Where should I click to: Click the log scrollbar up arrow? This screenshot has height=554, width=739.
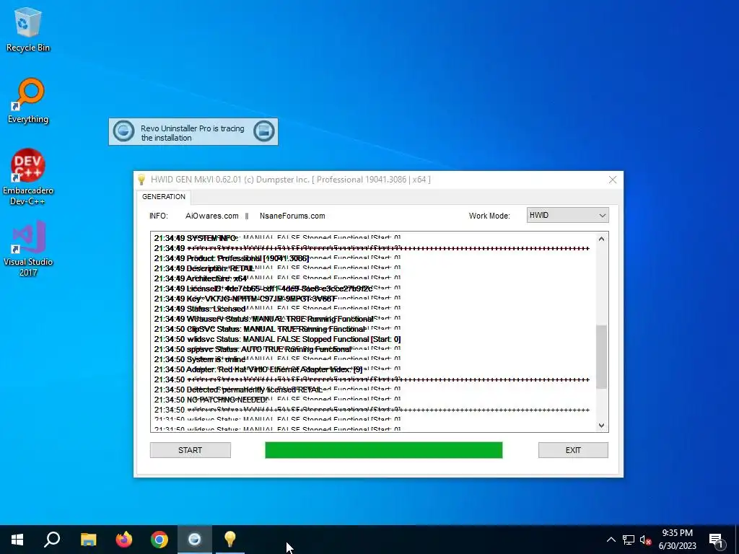pos(601,239)
